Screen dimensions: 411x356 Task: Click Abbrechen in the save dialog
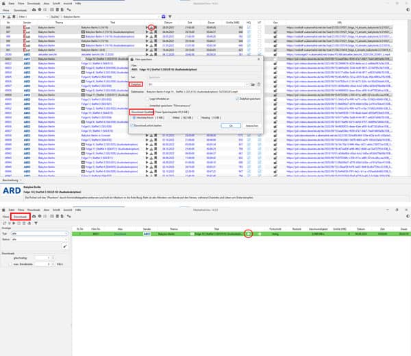point(252,126)
